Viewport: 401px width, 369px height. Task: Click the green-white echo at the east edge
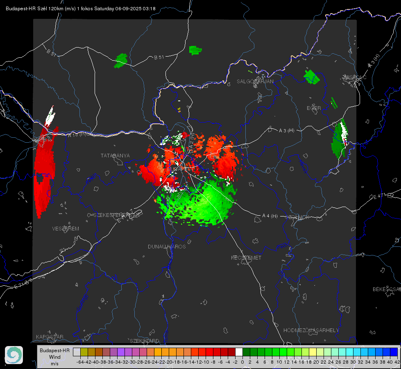340,139
